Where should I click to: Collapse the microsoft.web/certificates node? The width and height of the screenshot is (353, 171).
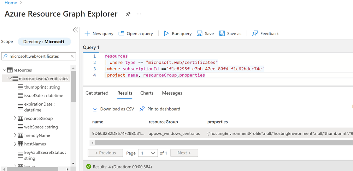coord(10,79)
